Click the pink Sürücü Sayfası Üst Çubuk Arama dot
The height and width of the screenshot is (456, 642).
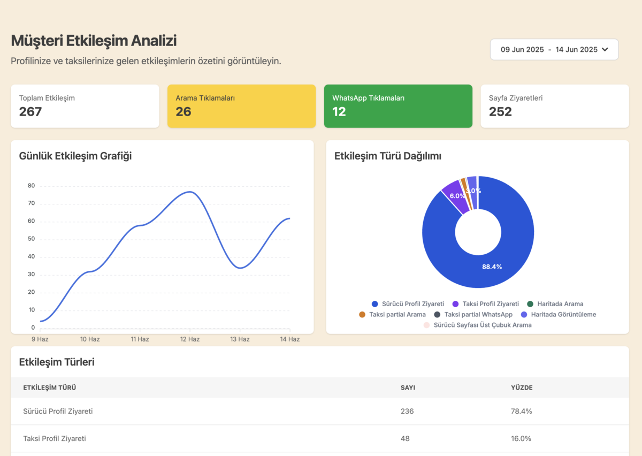pyautogui.click(x=426, y=325)
